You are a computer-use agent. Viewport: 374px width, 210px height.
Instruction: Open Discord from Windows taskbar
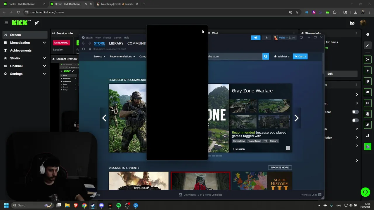[101, 205]
